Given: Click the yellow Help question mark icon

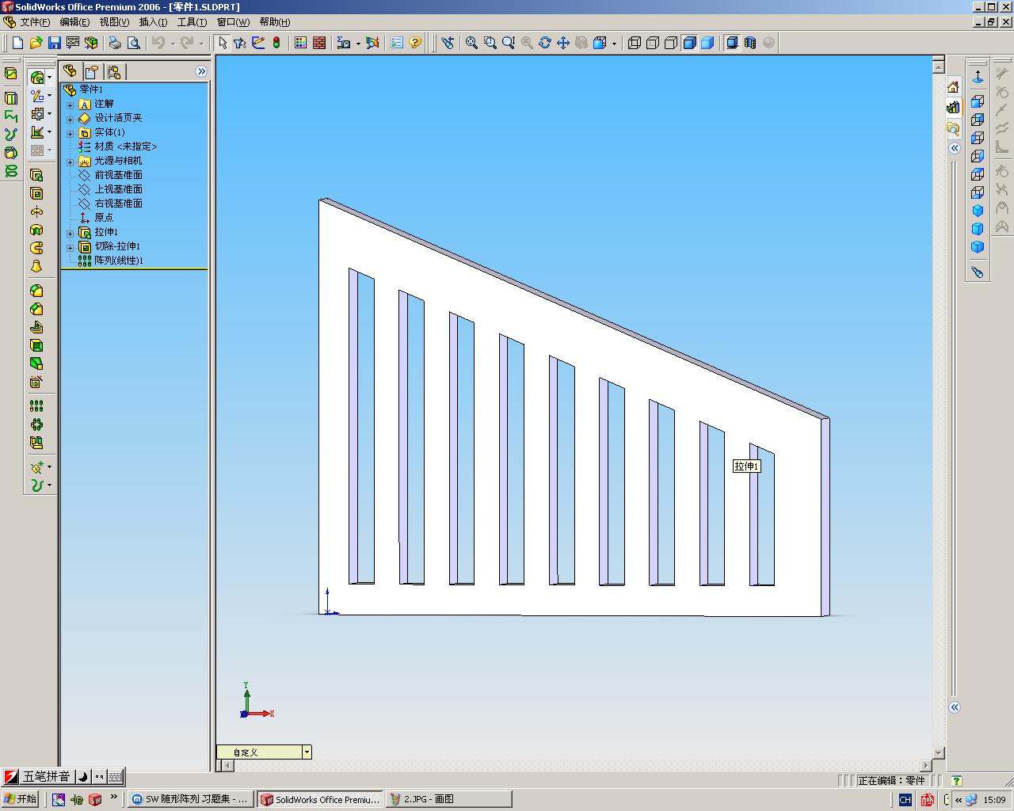Looking at the screenshot, I should click(x=415, y=43).
